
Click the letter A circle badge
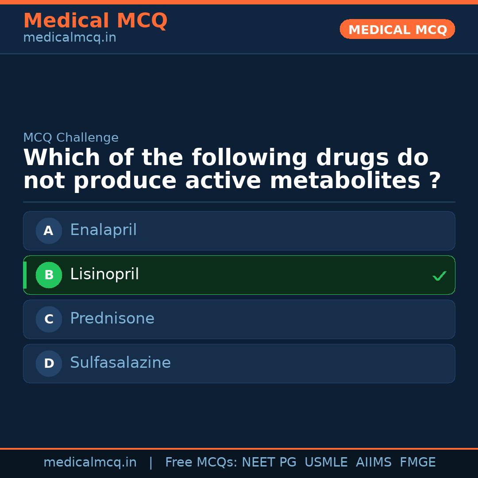coord(49,231)
